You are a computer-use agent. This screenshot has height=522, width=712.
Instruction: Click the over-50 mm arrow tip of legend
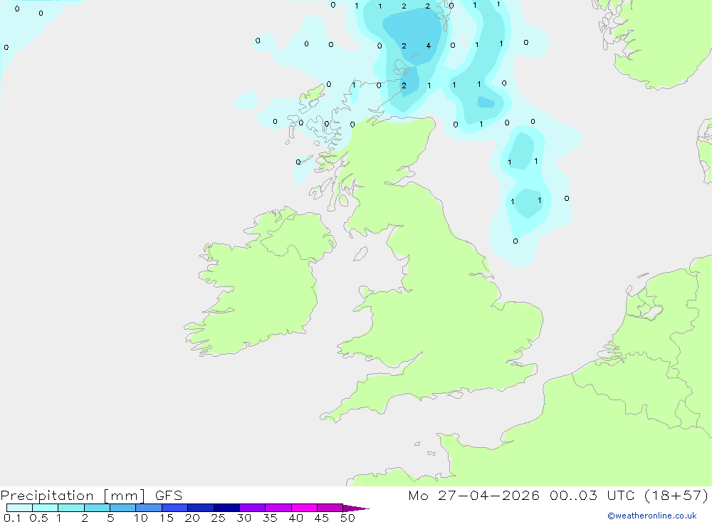[356, 508]
